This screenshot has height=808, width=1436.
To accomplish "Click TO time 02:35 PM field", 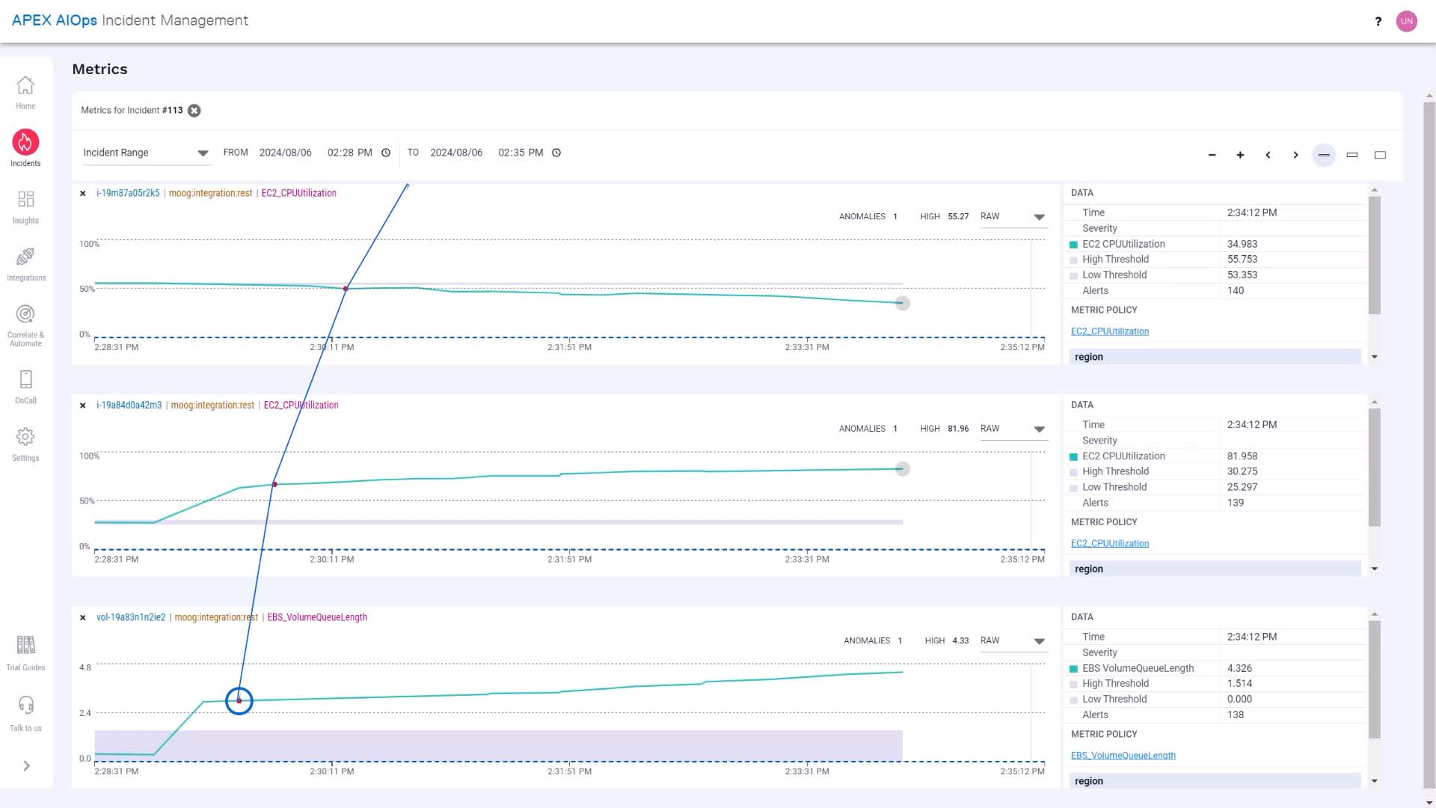I will click(521, 153).
